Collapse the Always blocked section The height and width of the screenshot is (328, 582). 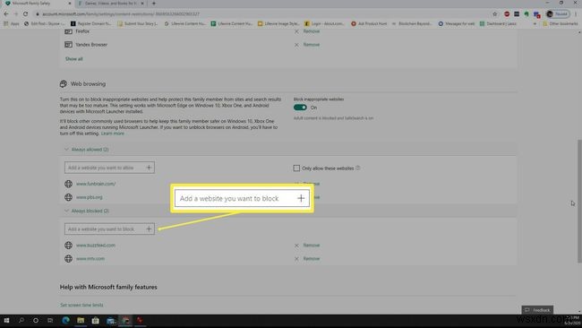(66, 211)
